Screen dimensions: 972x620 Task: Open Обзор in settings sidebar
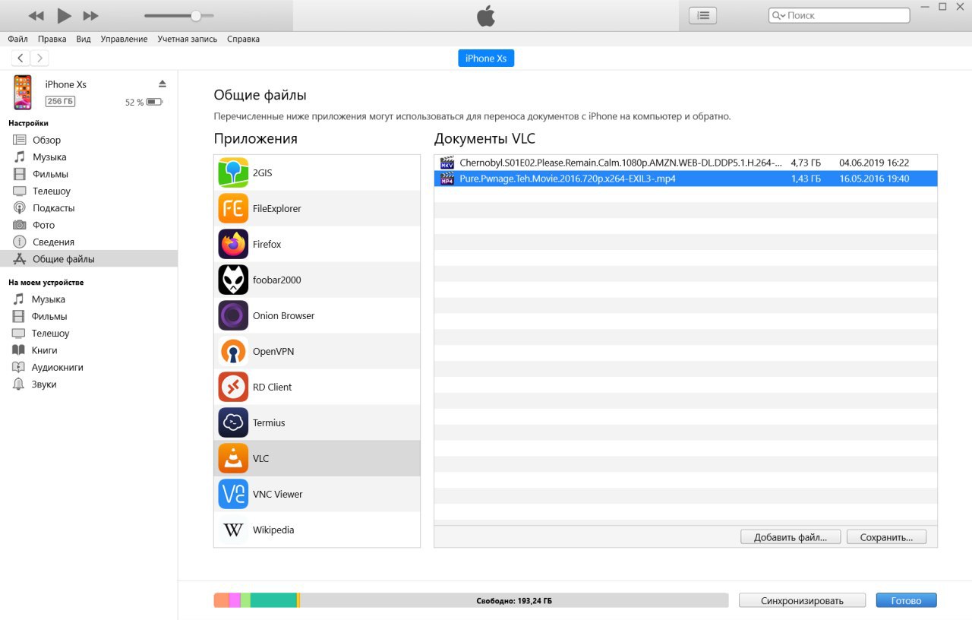click(x=89, y=140)
